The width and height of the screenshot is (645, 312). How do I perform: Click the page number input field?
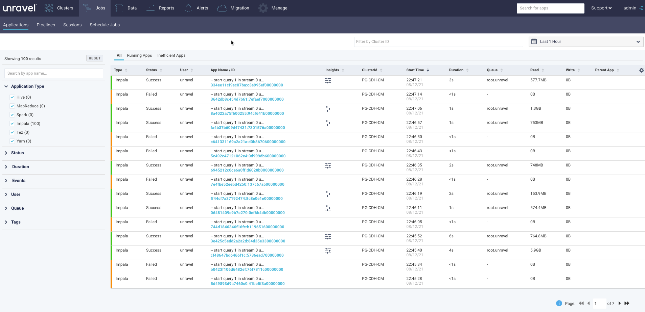click(599, 303)
